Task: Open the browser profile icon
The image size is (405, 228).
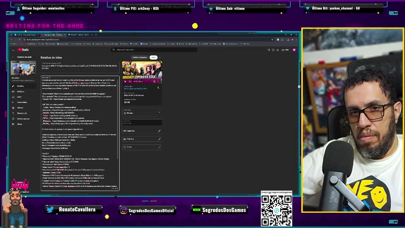Action: point(292,40)
